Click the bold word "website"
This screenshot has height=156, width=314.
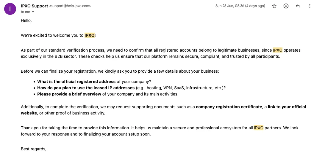tap(29, 113)
